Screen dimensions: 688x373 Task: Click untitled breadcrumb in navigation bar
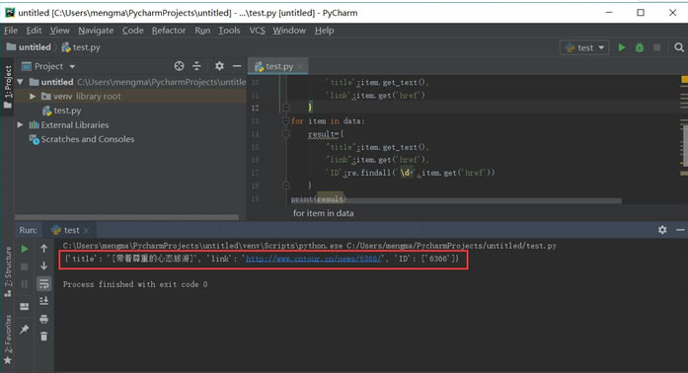coord(29,47)
